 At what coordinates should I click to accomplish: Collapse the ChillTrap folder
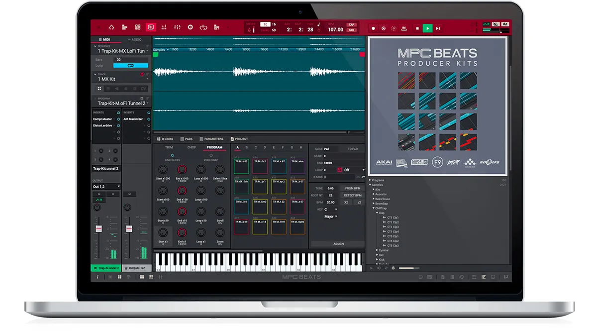[374, 208]
